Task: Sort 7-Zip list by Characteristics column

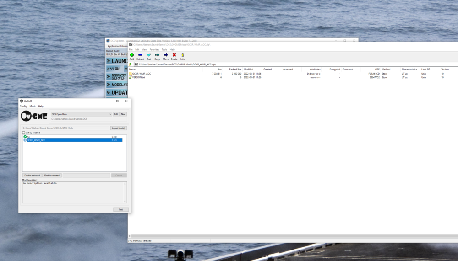Action: (x=410, y=69)
